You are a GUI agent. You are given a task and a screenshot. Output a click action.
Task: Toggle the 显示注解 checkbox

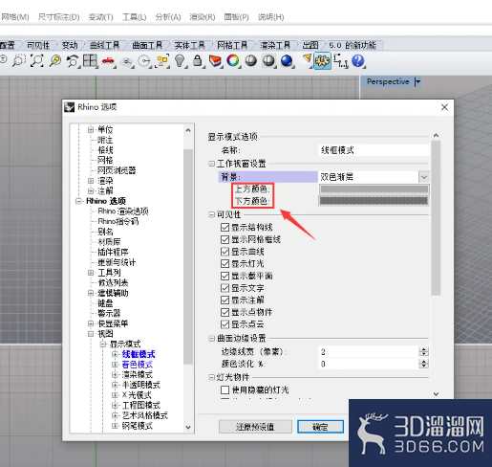225,300
